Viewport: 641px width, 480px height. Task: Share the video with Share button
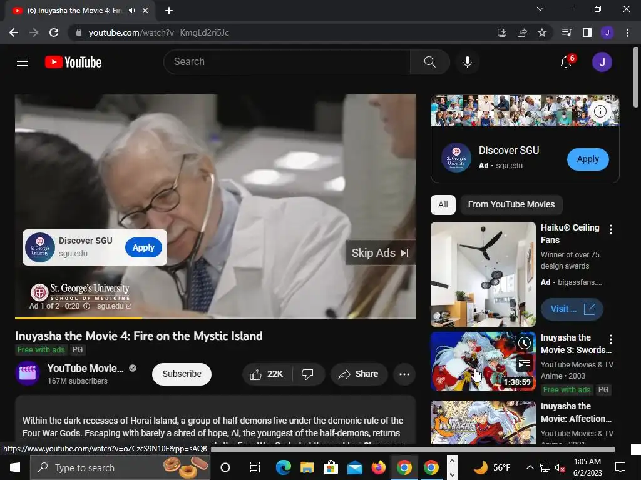coord(359,374)
